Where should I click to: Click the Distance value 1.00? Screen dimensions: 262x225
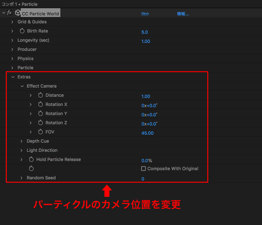[x=146, y=96]
